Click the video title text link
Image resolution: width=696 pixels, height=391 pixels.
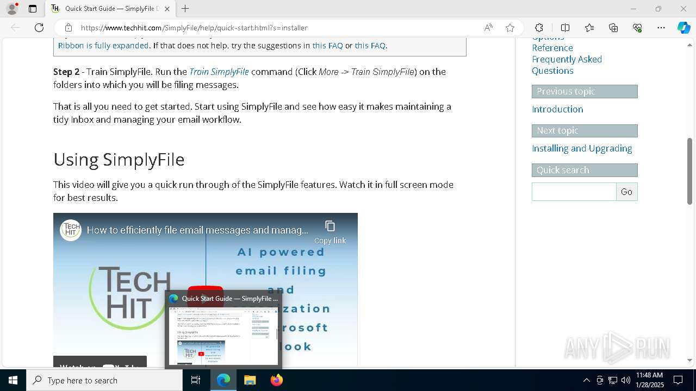click(197, 230)
